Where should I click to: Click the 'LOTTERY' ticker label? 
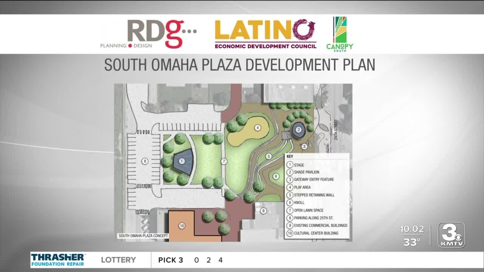click(118, 260)
